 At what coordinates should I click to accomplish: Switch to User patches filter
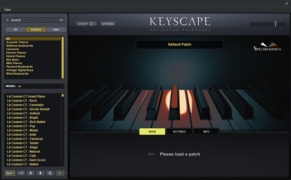point(56,29)
